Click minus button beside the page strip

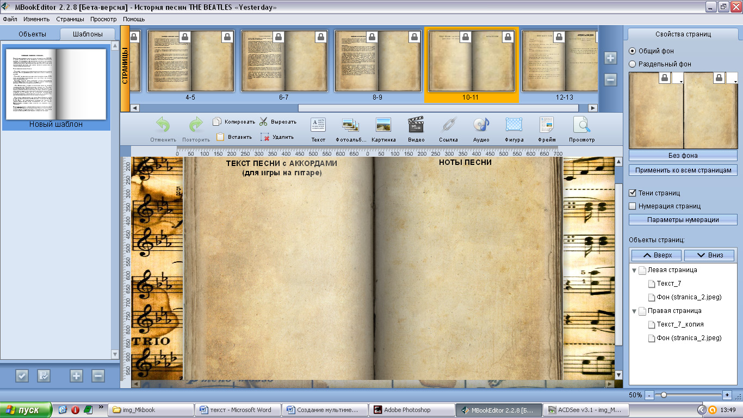(x=610, y=80)
